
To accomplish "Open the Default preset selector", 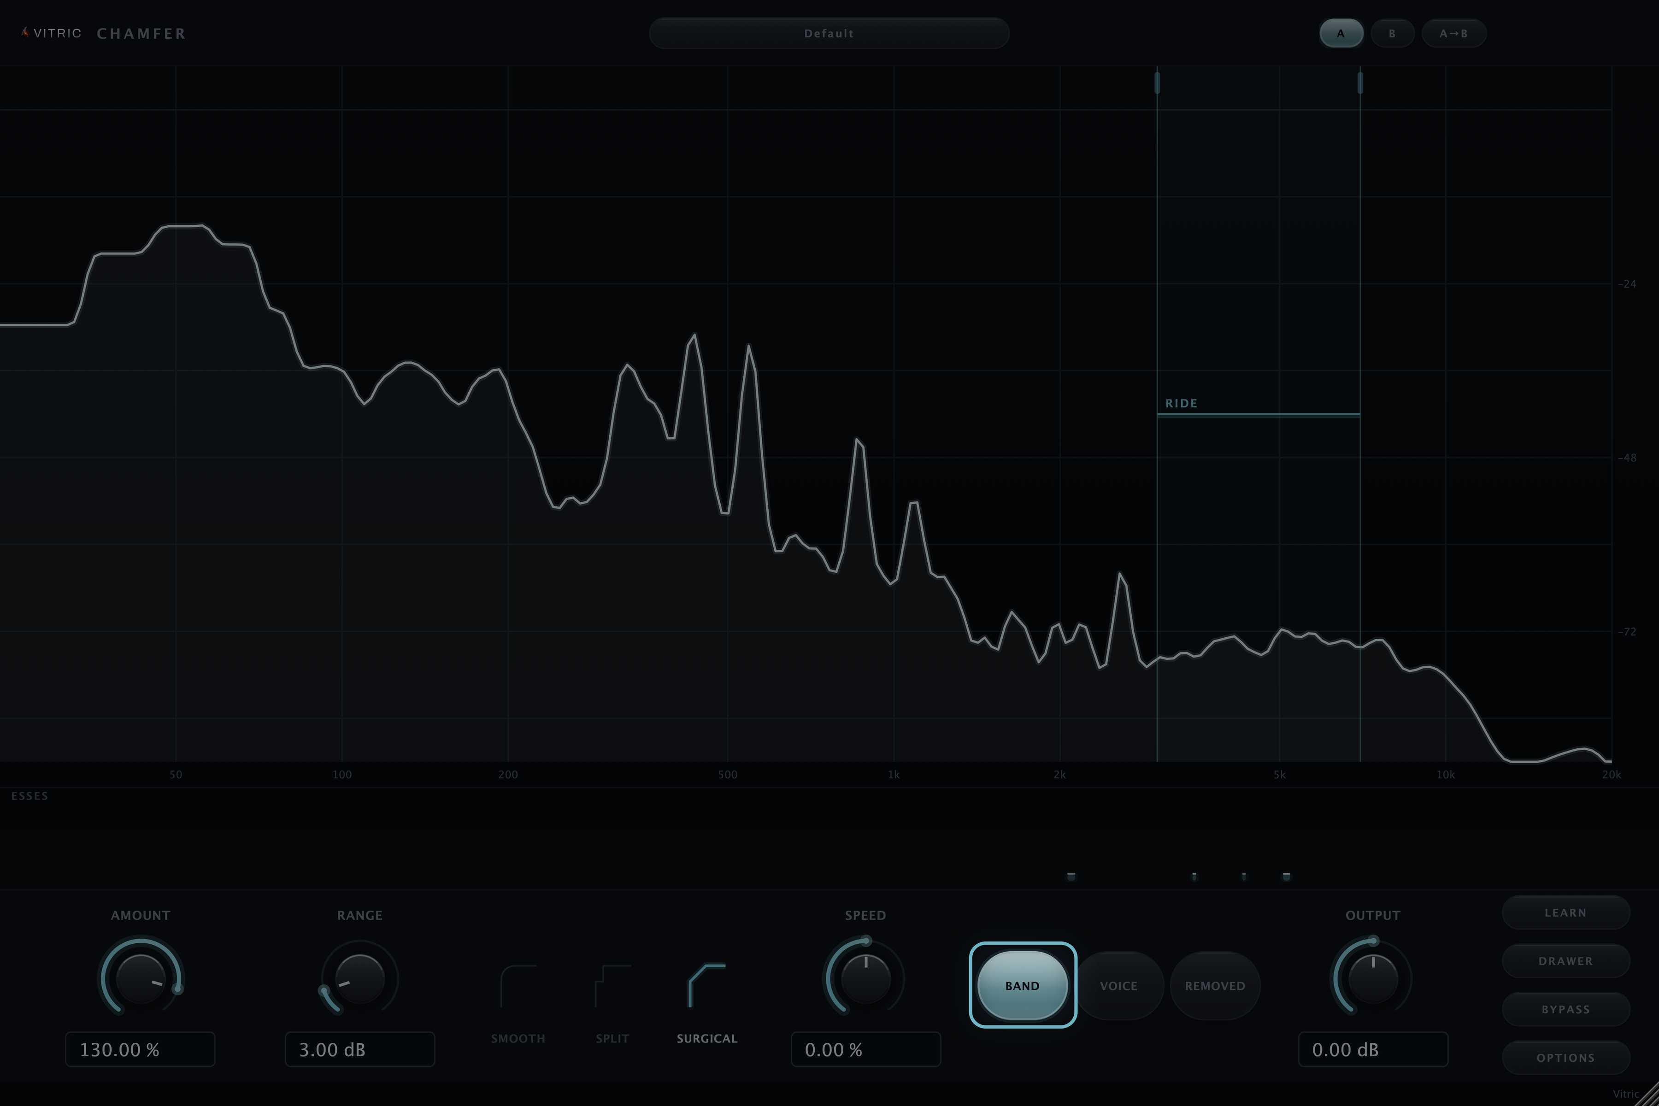I will (829, 33).
